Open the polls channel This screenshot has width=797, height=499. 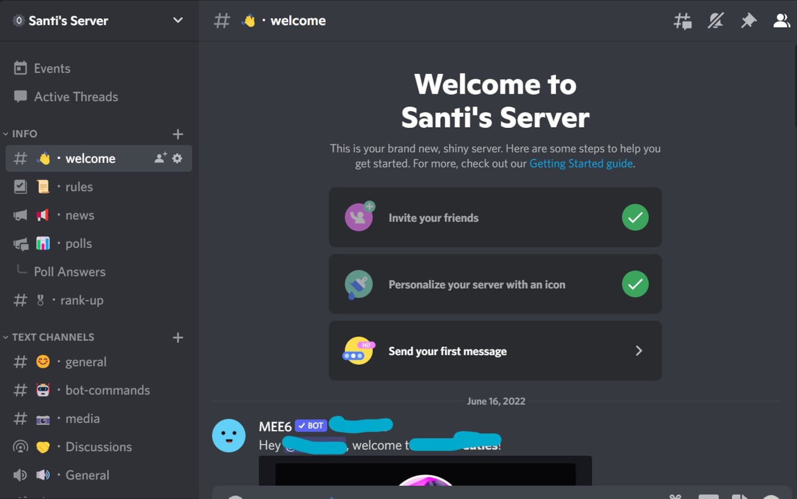click(x=99, y=243)
